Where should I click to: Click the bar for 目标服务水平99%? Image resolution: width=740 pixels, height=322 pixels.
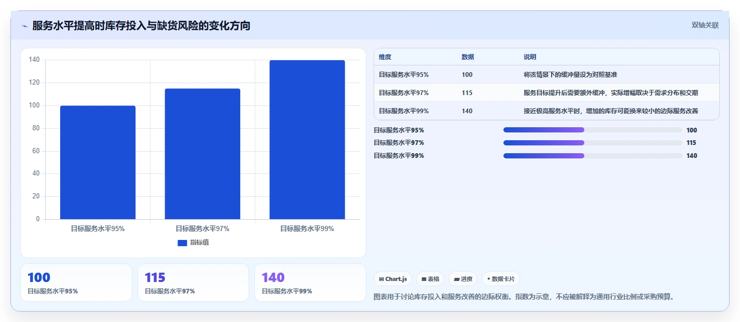tap(307, 140)
